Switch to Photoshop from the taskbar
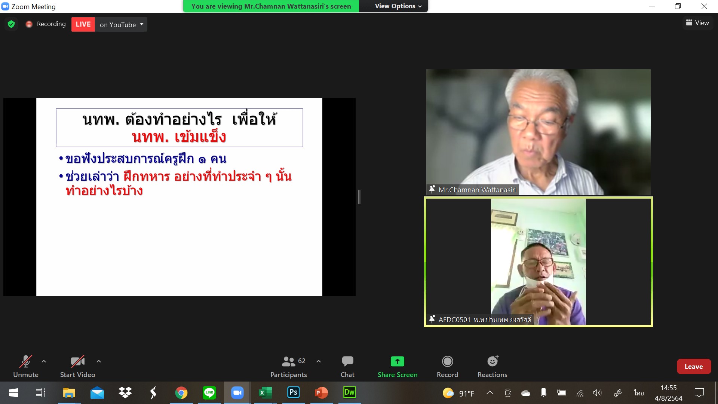The image size is (718, 404). pyautogui.click(x=294, y=393)
